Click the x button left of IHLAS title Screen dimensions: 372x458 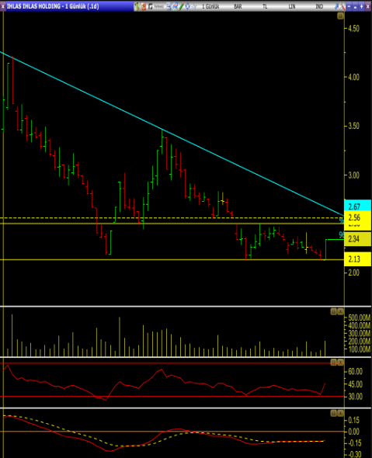pos(3,6)
